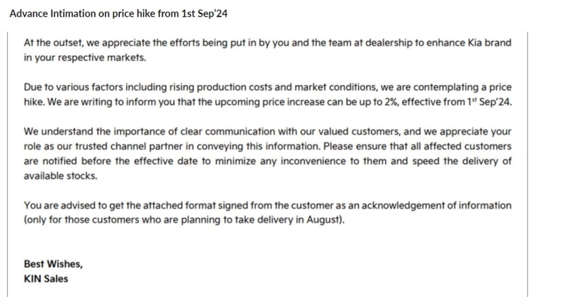The width and height of the screenshot is (562, 297).
Task: Click the text "in your respective markets."
Action: (x=85, y=58)
